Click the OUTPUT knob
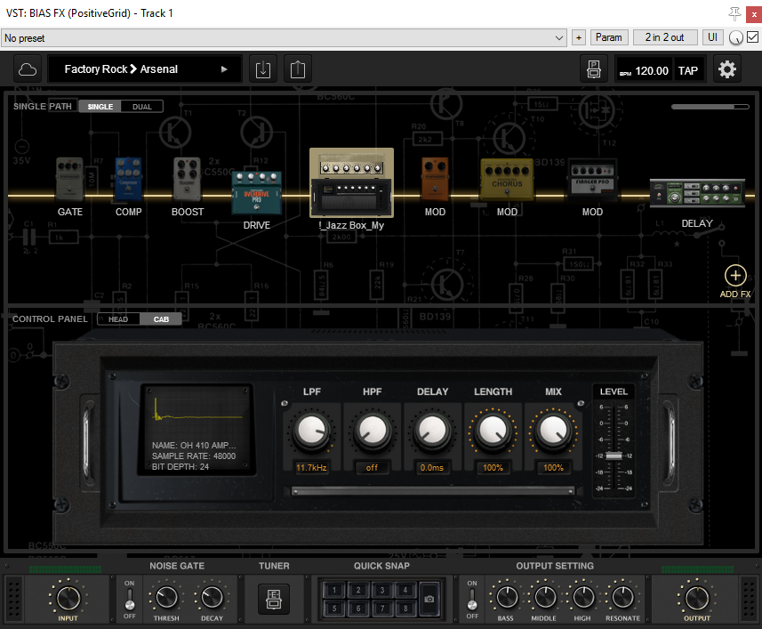Viewport: 762px width, 629px height. [x=697, y=597]
